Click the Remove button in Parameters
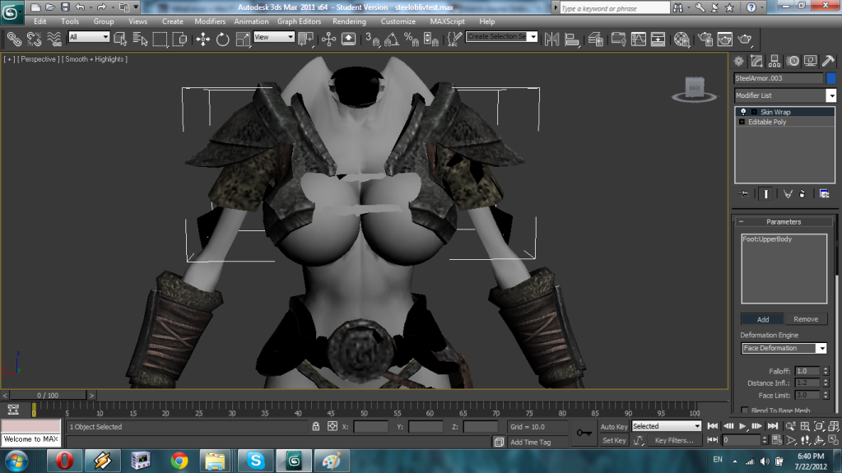Screen dimensions: 842x473 pyautogui.click(x=806, y=319)
